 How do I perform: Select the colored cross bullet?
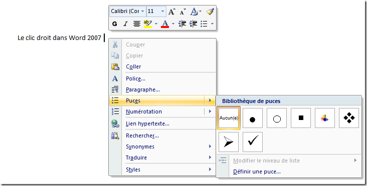[x=325, y=118]
